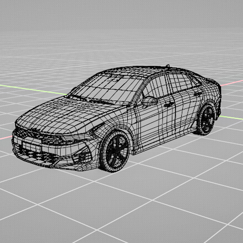Select the car's front wheel
Image resolution: width=243 pixels, height=243 pixels.
click(115, 151)
